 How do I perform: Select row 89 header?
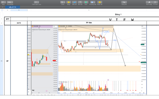[2, 61]
